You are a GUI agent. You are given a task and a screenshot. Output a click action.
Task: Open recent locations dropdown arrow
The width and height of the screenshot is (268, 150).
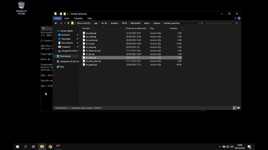(65, 23)
